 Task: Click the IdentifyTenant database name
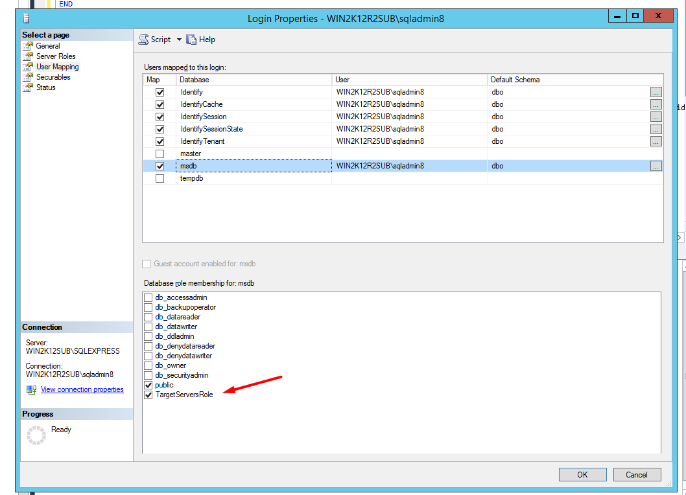tap(202, 141)
